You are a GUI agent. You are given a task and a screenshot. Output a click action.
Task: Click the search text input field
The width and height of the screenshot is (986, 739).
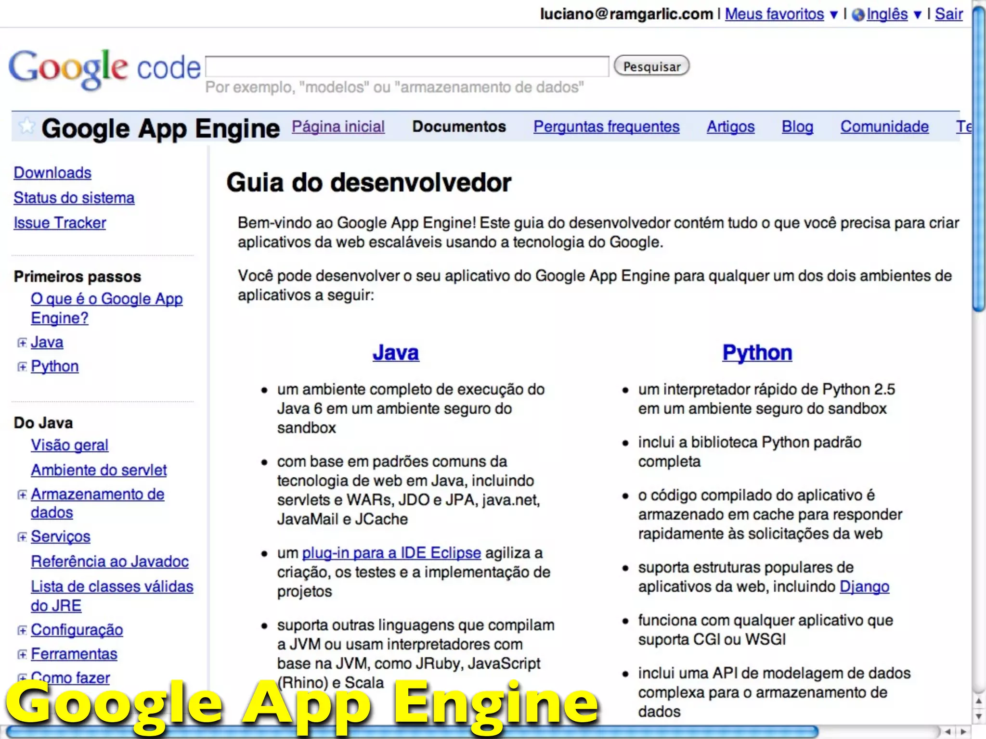[407, 66]
